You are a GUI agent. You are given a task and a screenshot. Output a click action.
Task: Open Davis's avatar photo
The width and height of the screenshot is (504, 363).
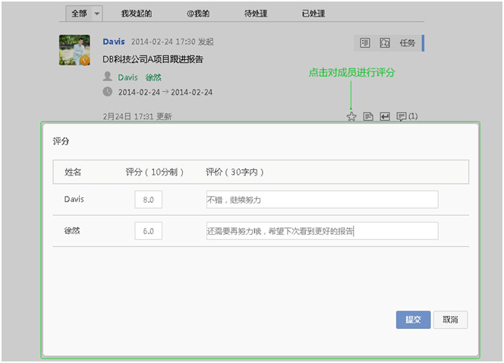pyautogui.click(x=74, y=50)
